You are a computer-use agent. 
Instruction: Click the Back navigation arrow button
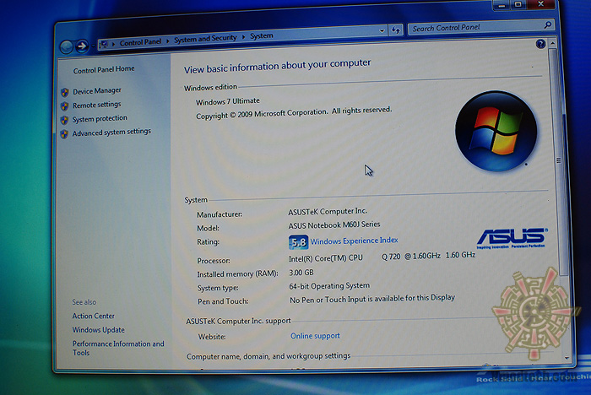[x=67, y=47]
